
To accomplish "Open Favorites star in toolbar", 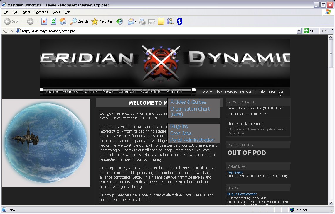I will click(x=102, y=21).
